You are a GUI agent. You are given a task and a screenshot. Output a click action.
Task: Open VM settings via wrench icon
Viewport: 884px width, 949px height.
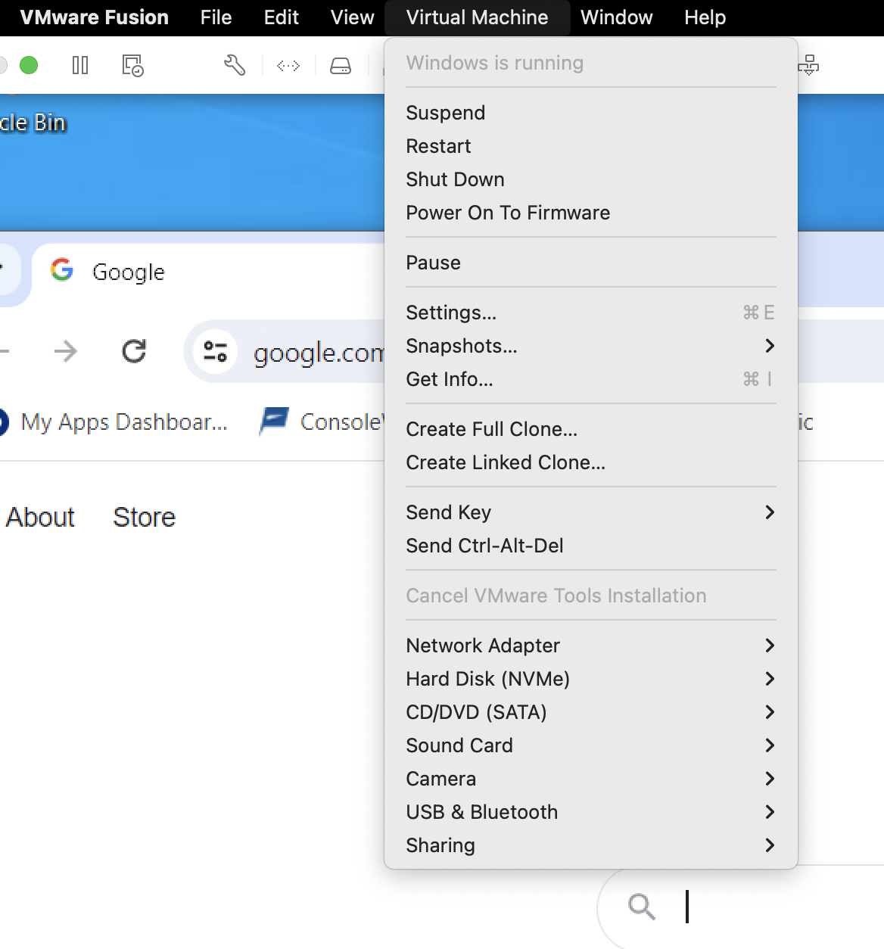point(235,66)
